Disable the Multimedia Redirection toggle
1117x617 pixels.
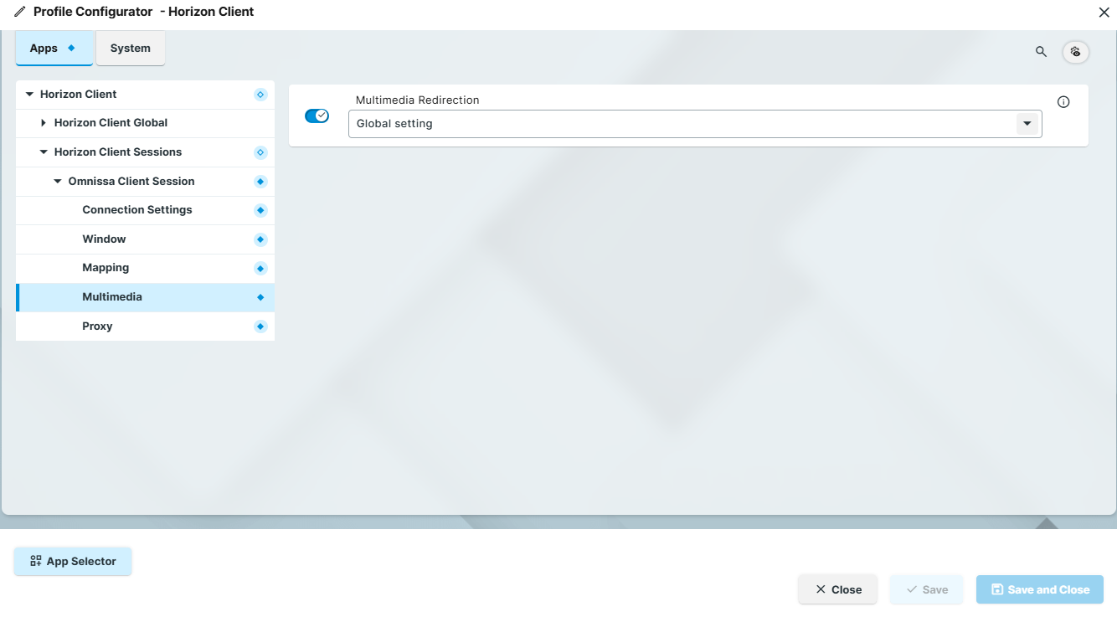pyautogui.click(x=317, y=116)
